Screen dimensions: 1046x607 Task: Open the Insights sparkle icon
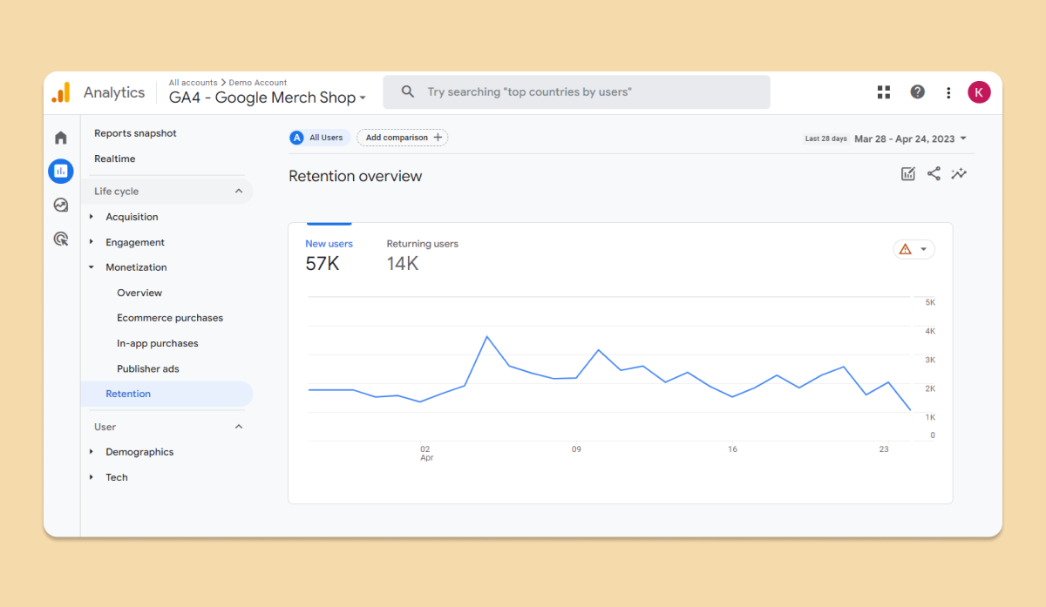pyautogui.click(x=959, y=173)
